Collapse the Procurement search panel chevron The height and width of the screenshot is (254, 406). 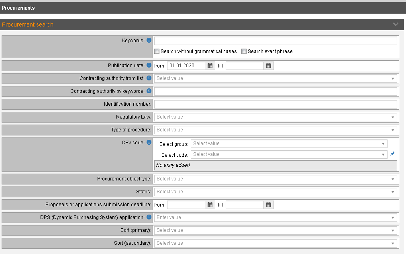(x=396, y=25)
